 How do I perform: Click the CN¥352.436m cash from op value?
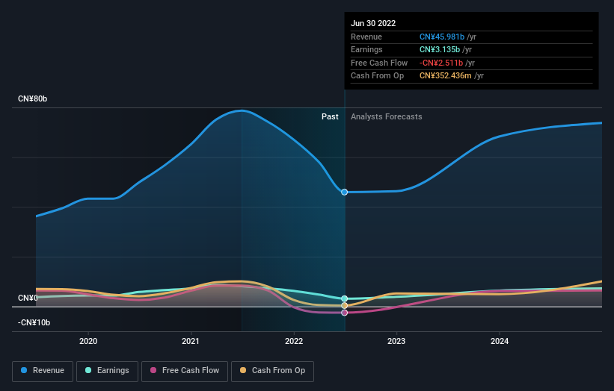446,76
